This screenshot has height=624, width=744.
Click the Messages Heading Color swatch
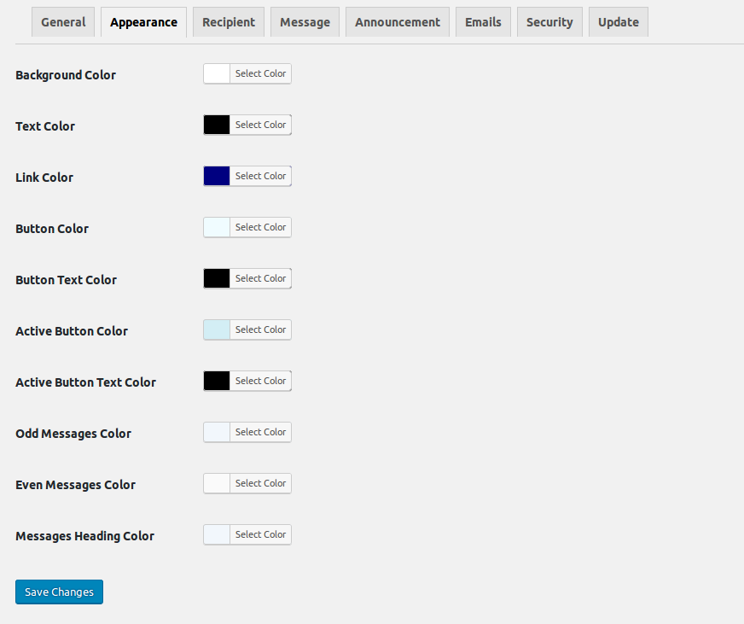point(217,535)
